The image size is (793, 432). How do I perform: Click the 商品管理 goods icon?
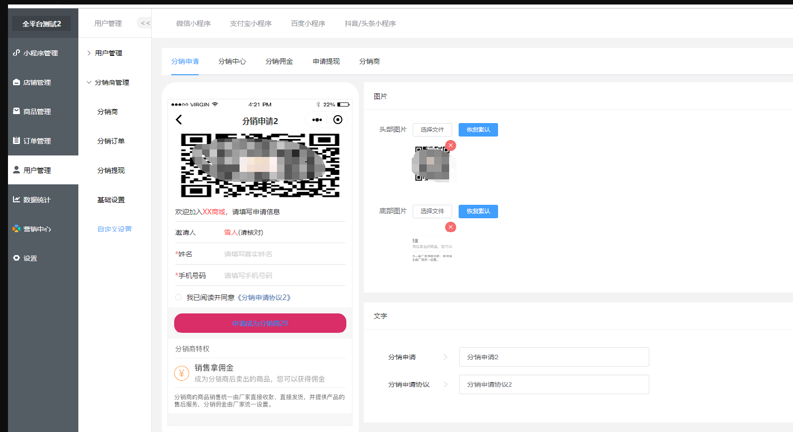16,111
